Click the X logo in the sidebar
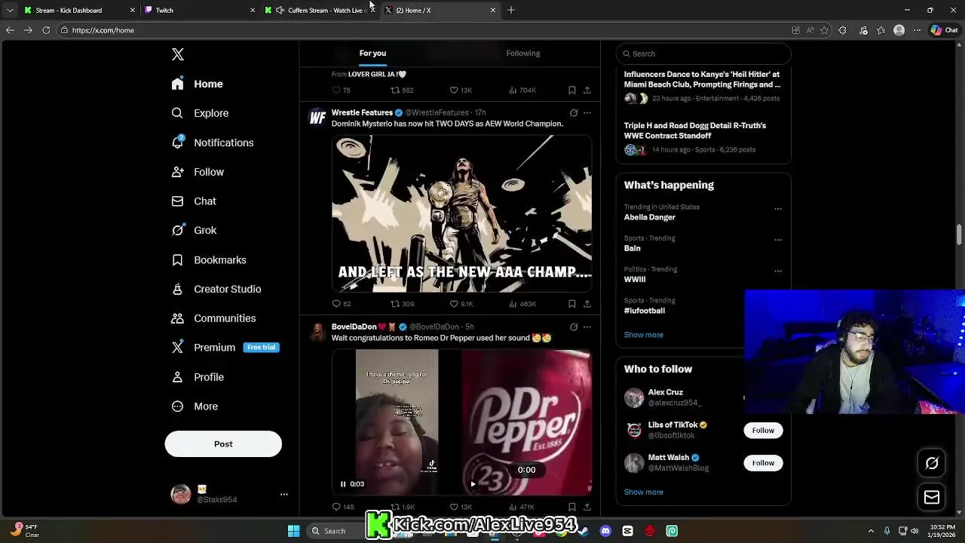This screenshot has width=965, height=543. pos(178,54)
